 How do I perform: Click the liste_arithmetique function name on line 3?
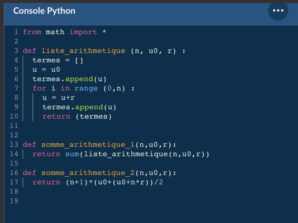pyautogui.click(x=83, y=51)
